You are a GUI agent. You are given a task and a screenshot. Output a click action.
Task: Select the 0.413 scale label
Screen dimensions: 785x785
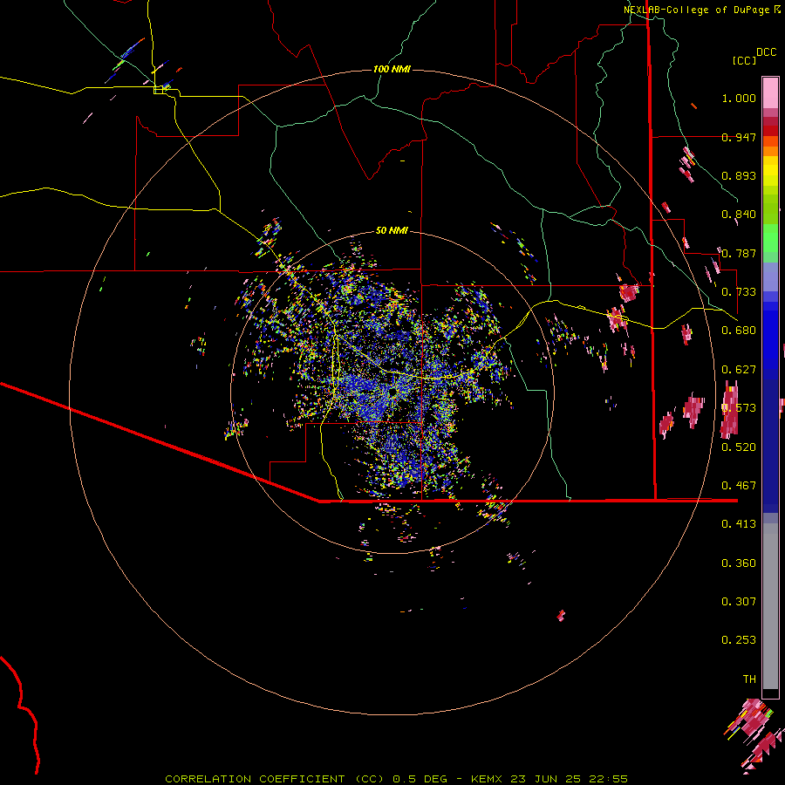pyautogui.click(x=739, y=524)
